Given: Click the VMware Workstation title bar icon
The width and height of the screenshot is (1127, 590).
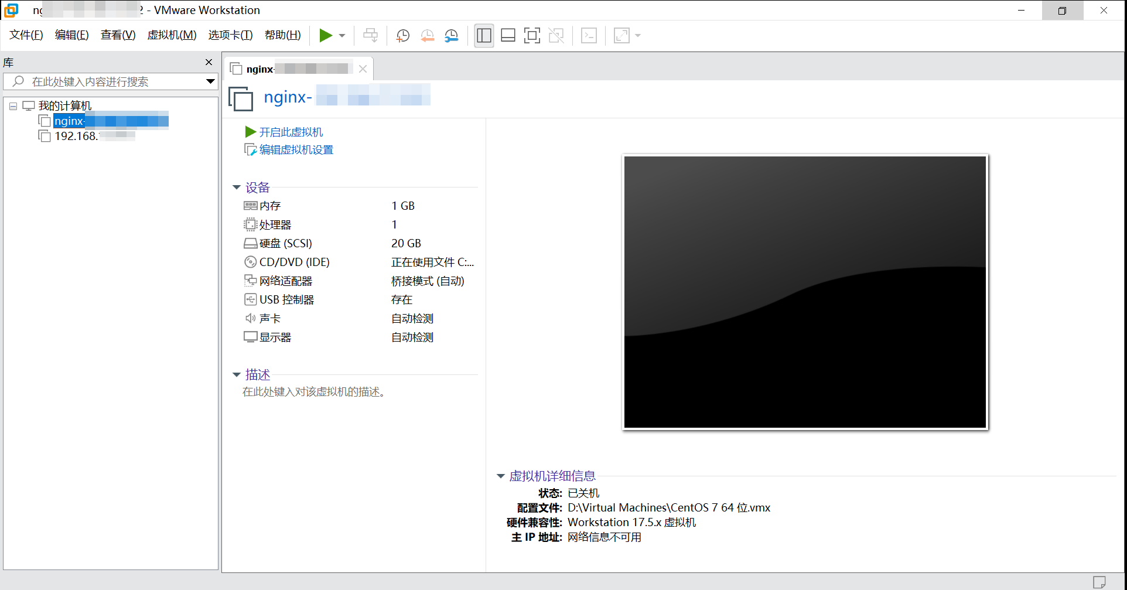Looking at the screenshot, I should pyautogui.click(x=11, y=10).
